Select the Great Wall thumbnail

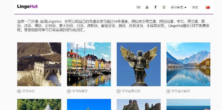39,64
